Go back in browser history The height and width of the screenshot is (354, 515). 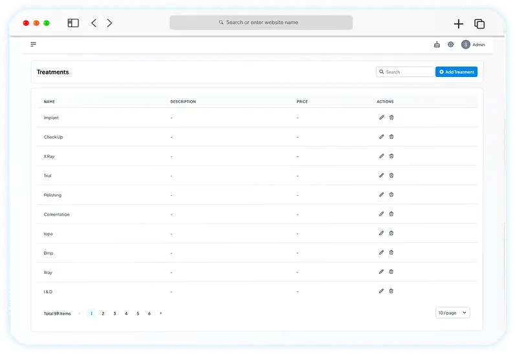click(94, 23)
